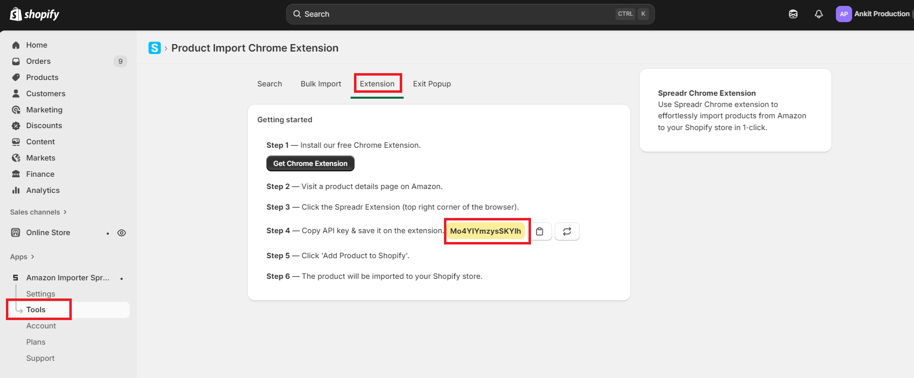Click Get Chrome Extension button
Screen dimensions: 914x378
[x=310, y=163]
